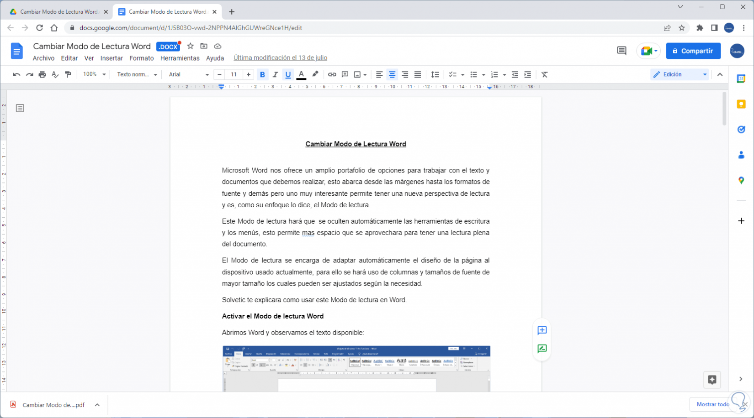Move the document to another folder

point(204,46)
